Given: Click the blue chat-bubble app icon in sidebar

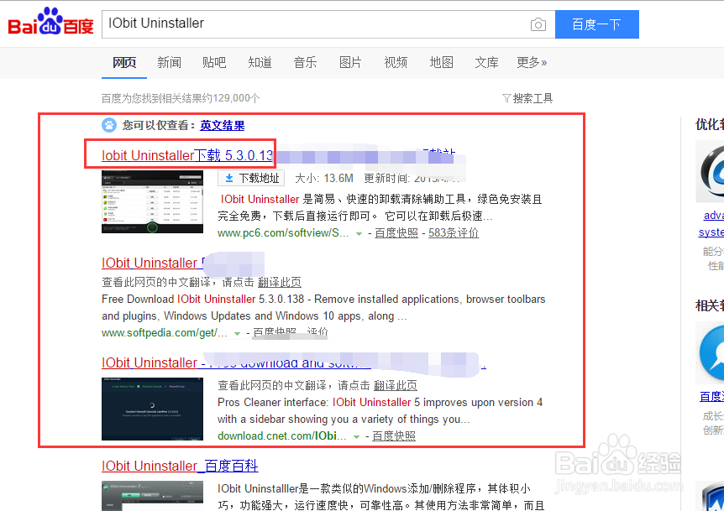Looking at the screenshot, I should coord(711,352).
